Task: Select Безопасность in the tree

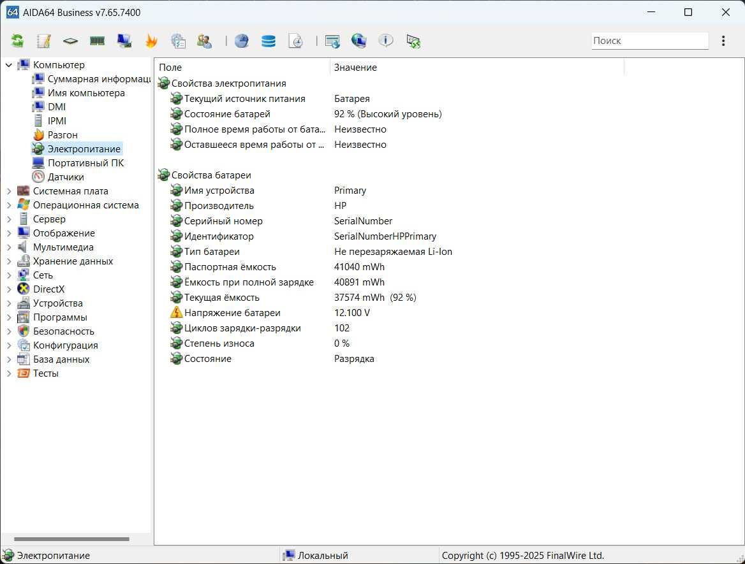Action: (63, 331)
